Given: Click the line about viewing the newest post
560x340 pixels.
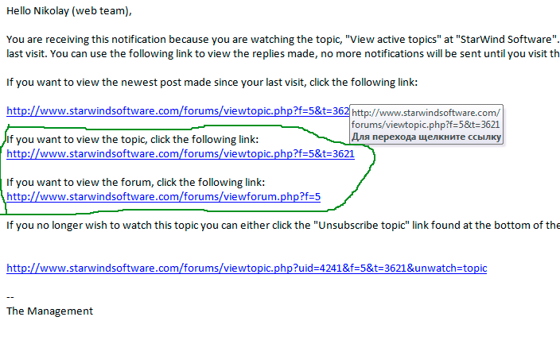Looking at the screenshot, I should tap(212, 83).
